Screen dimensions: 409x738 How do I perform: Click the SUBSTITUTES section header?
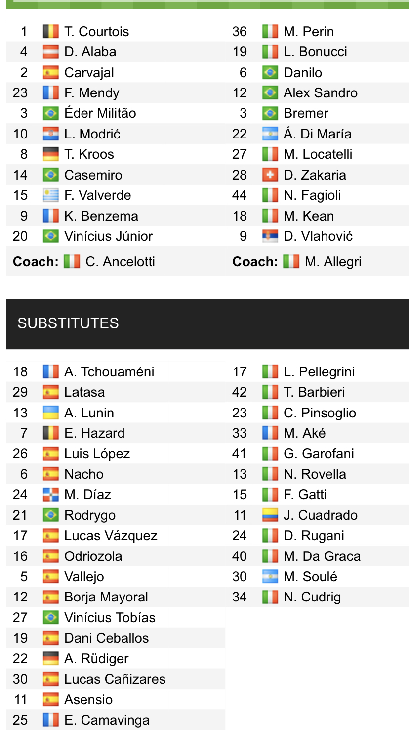tap(68, 323)
